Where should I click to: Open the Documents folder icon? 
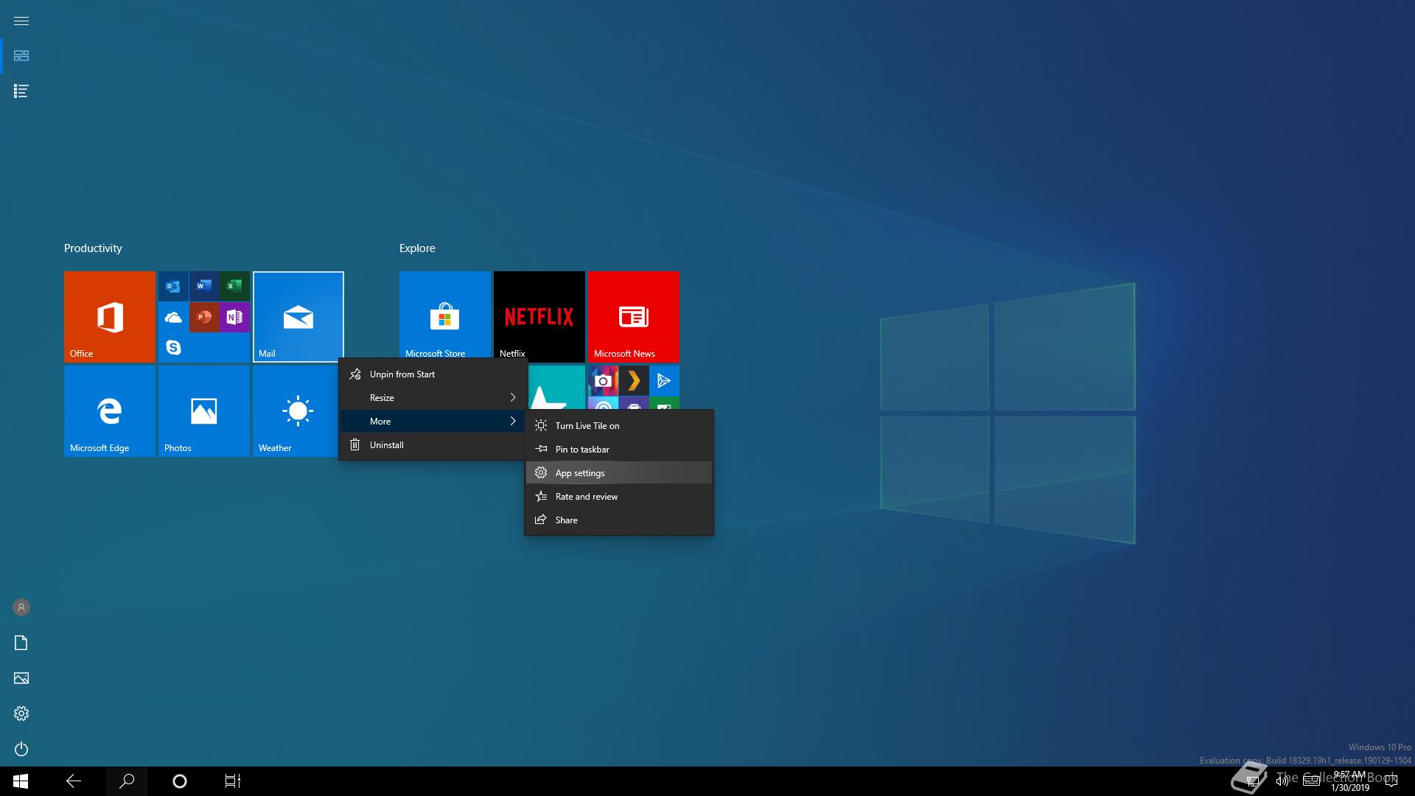[21, 643]
